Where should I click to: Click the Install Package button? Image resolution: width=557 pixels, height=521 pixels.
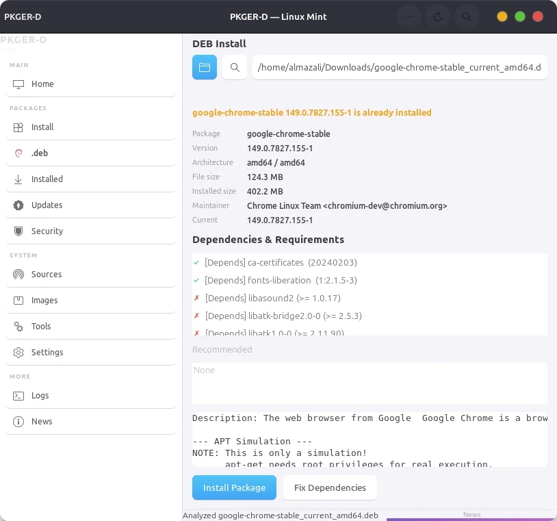click(235, 487)
